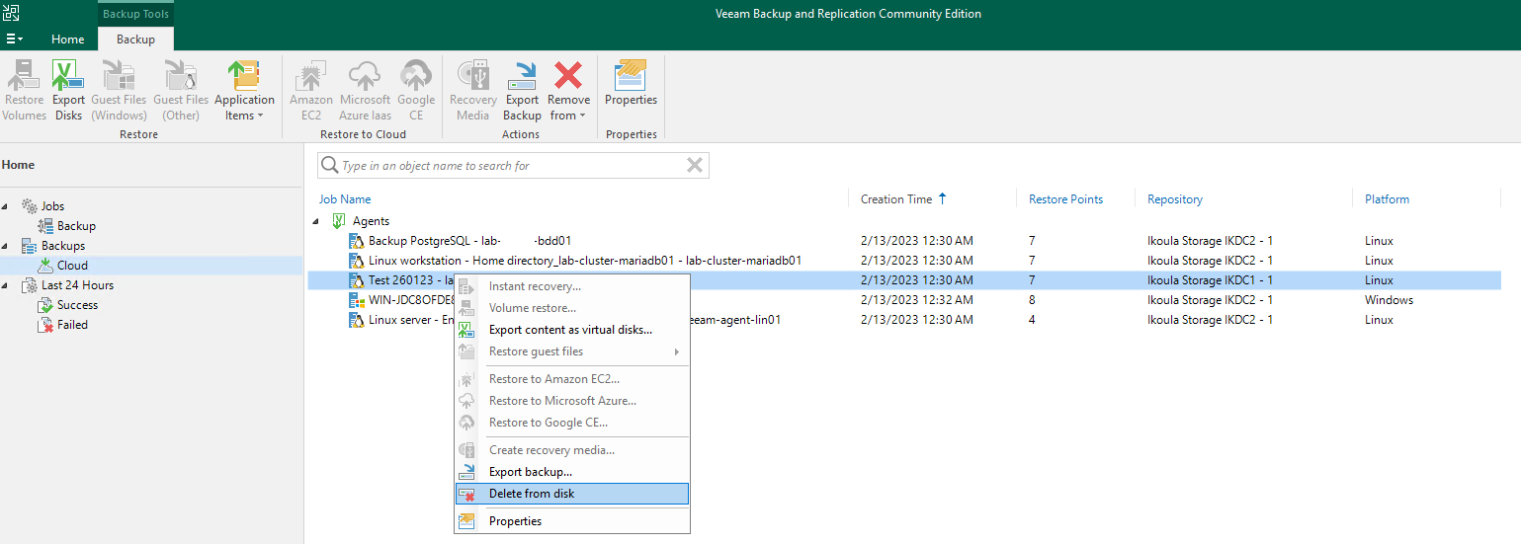The height and width of the screenshot is (544, 1521).
Task: Open the main hamburger menu
Action: click(x=14, y=39)
